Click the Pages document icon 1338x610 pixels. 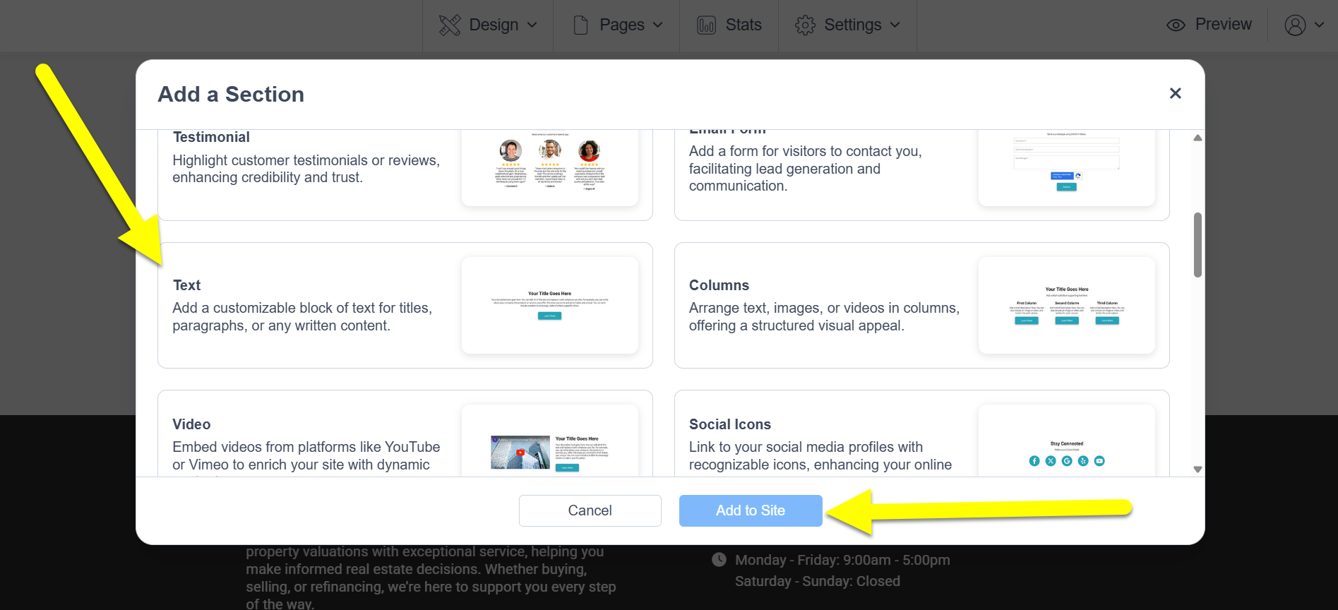pos(581,25)
